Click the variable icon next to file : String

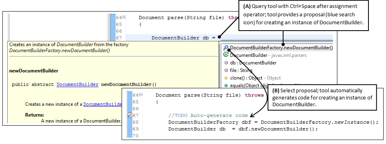click(226, 70)
